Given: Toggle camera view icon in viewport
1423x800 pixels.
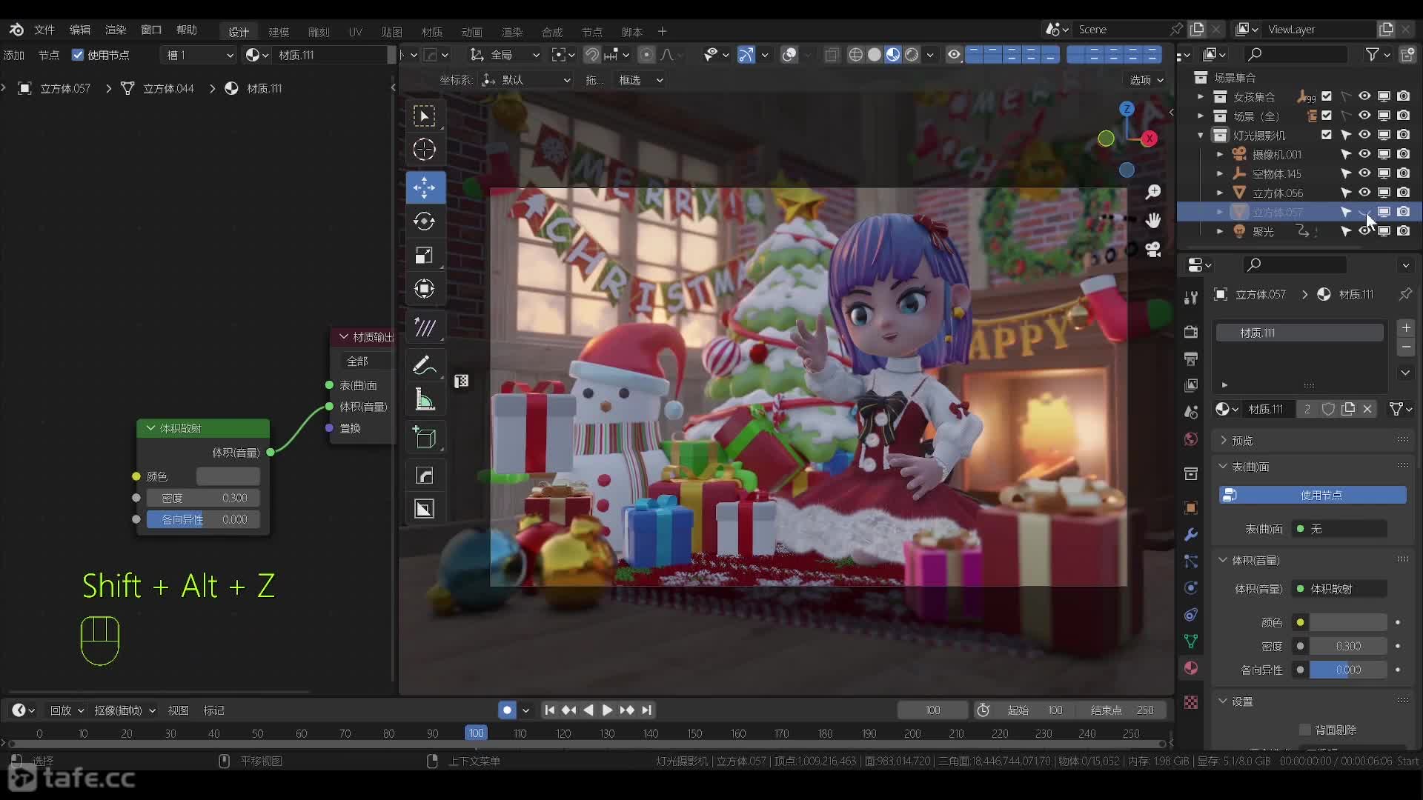Looking at the screenshot, I should pyautogui.click(x=1153, y=249).
